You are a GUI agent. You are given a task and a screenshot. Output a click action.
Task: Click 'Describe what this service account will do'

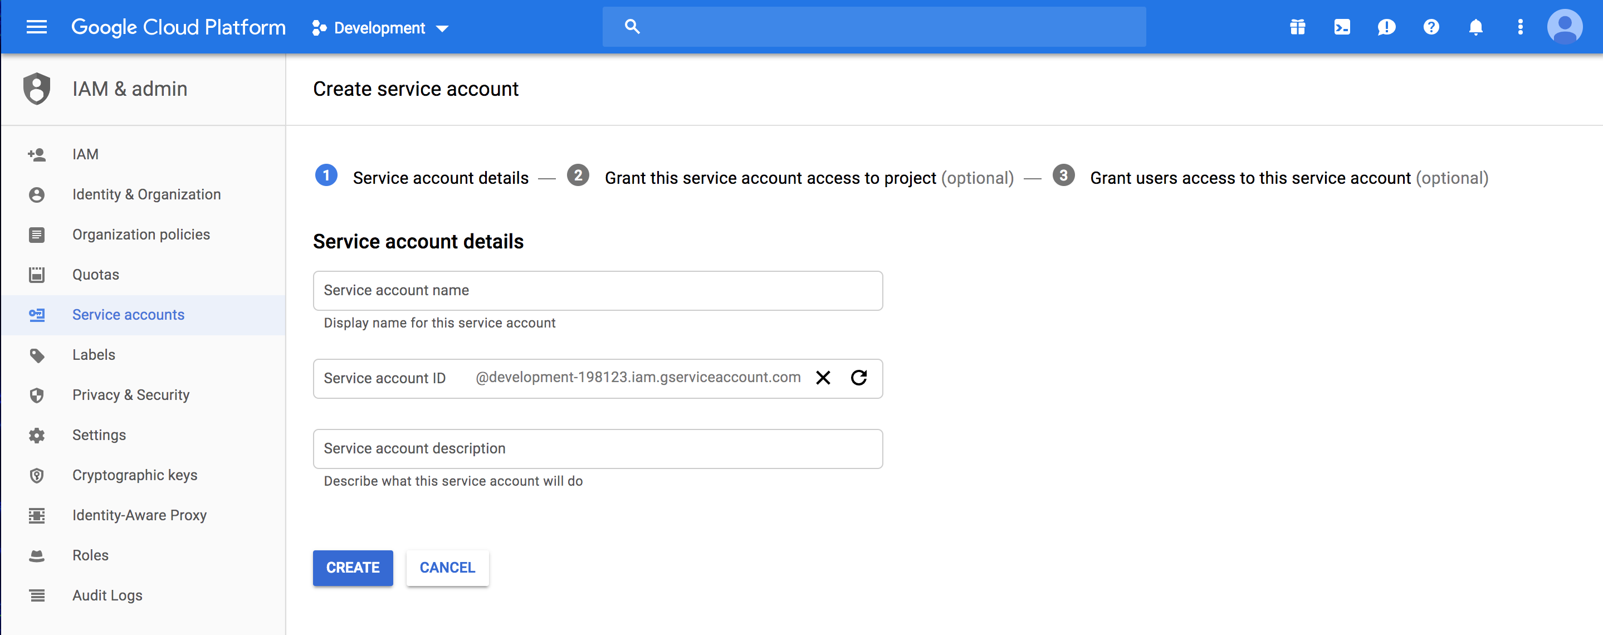(453, 481)
